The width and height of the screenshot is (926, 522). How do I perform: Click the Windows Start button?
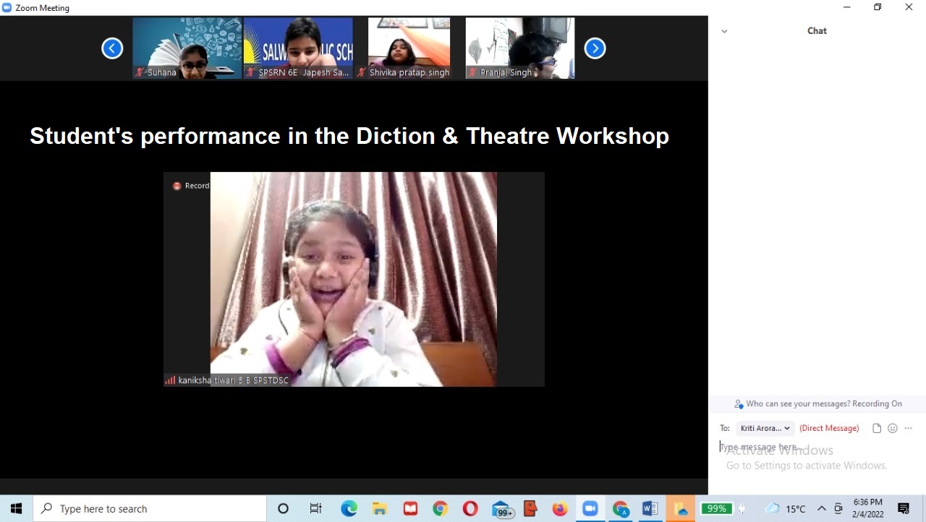click(x=16, y=509)
